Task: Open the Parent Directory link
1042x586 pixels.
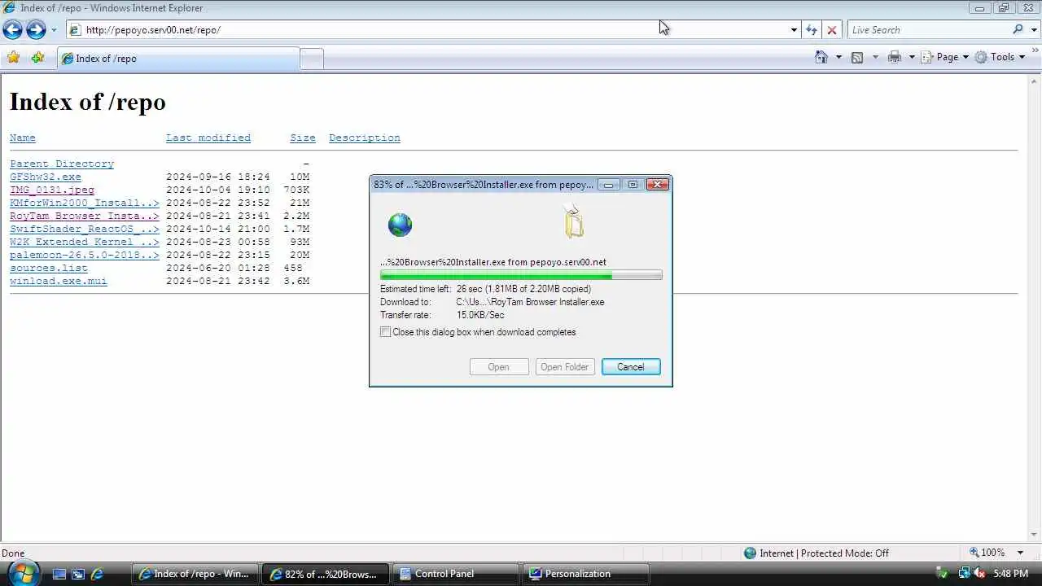Action: point(62,164)
